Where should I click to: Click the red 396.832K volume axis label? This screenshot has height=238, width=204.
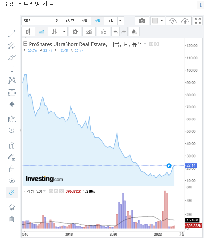click(194, 226)
